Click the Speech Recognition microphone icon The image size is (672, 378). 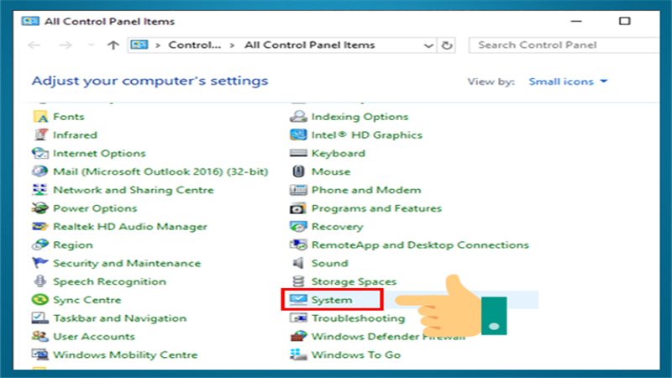(x=40, y=281)
